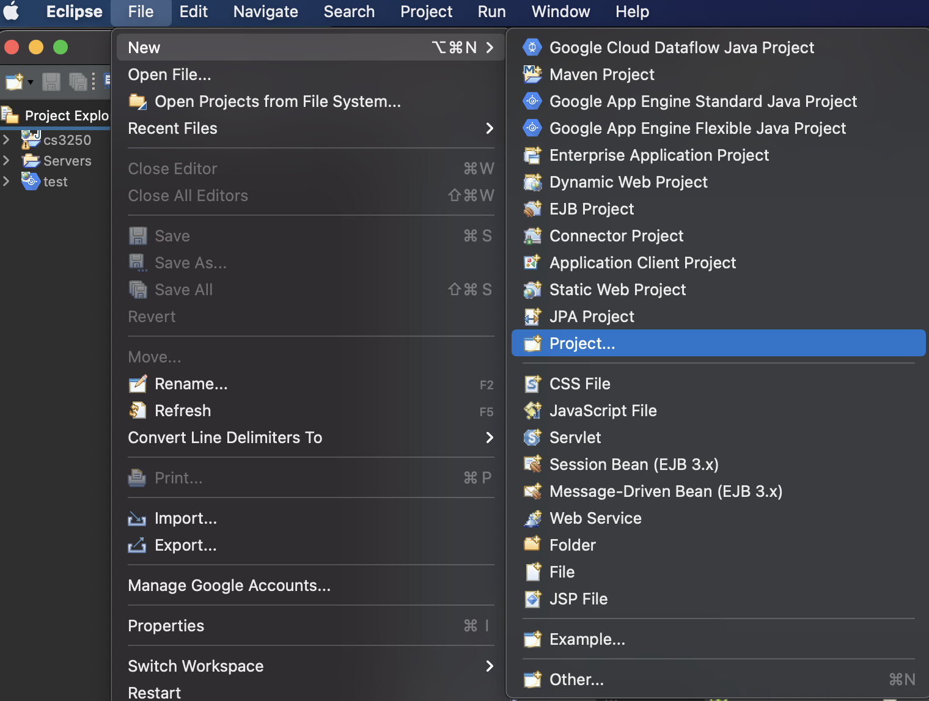Viewport: 929px width, 701px height.
Task: Select Folder in New submenu
Action: click(718, 545)
